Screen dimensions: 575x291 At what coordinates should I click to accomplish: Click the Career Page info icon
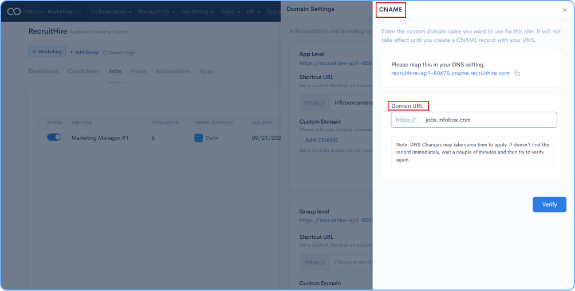[105, 52]
